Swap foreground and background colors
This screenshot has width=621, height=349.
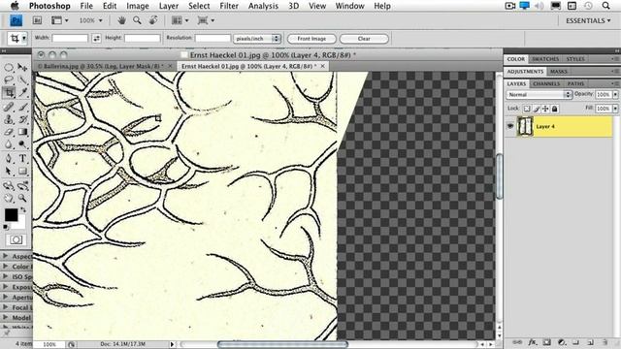pos(23,209)
